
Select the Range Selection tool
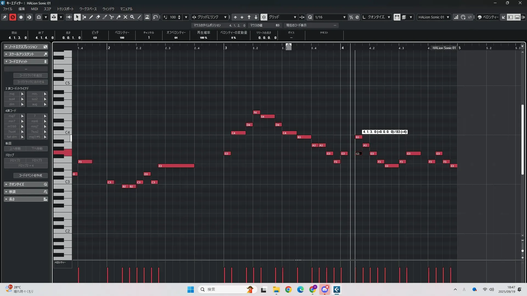click(84, 17)
